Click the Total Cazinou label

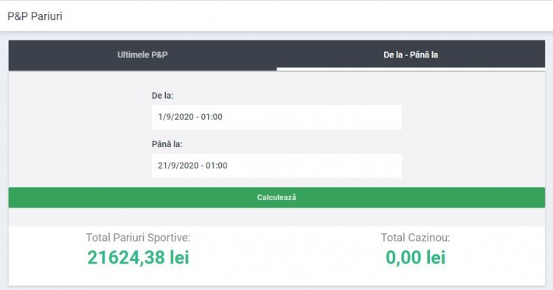(415, 238)
